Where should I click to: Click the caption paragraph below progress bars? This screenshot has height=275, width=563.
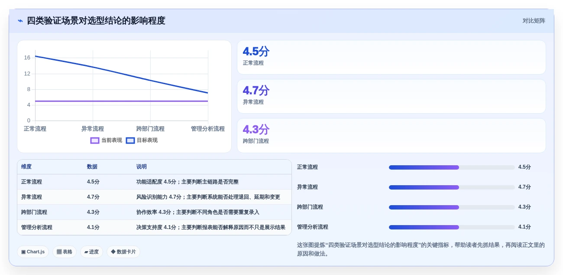click(421, 249)
